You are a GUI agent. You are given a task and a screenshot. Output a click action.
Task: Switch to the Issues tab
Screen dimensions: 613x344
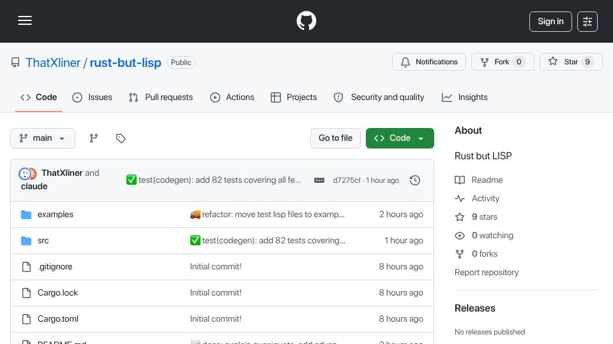pos(92,97)
